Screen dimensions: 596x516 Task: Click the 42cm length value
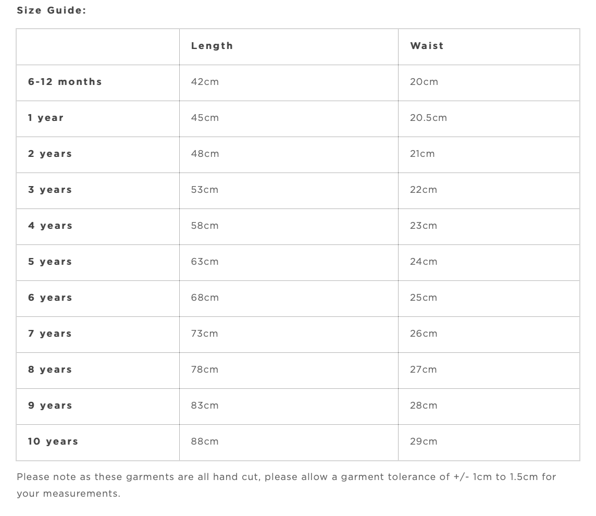coord(205,82)
